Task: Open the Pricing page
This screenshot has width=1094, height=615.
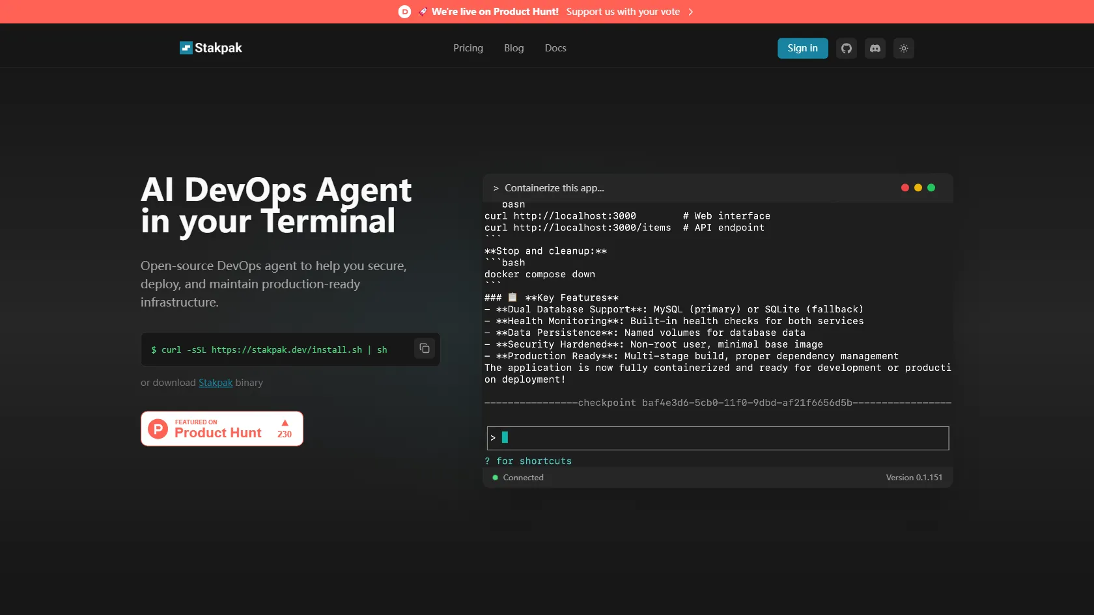Action: (x=468, y=48)
